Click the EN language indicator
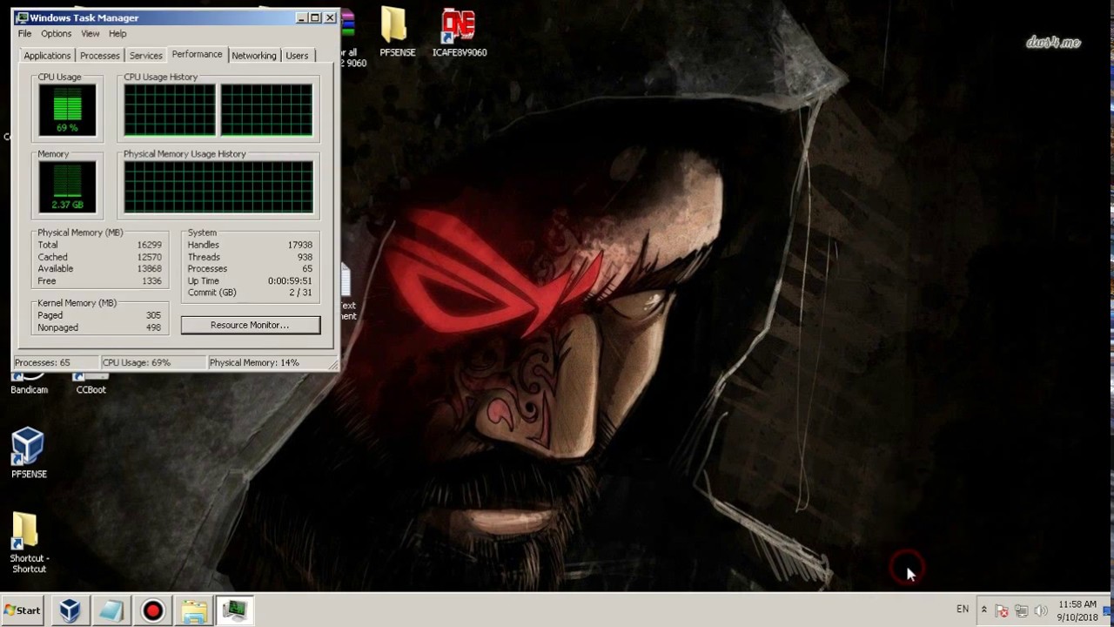This screenshot has width=1114, height=627. coord(963,610)
